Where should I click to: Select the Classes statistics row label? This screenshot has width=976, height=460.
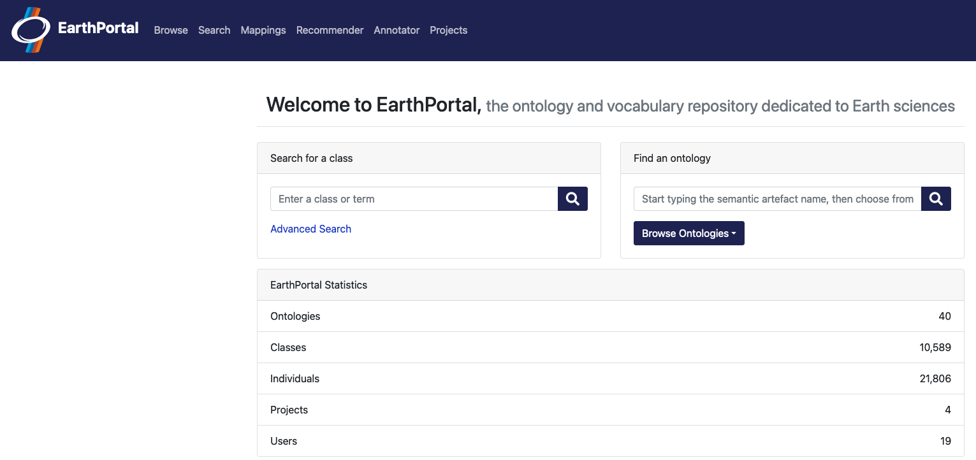point(288,347)
